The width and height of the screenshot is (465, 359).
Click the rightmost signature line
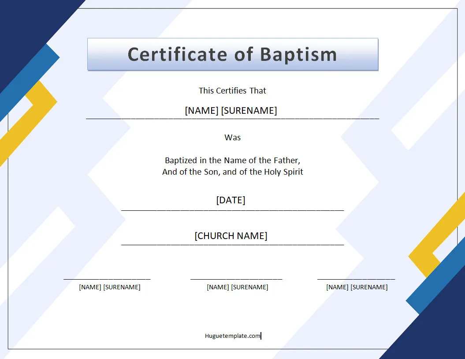tap(356, 279)
